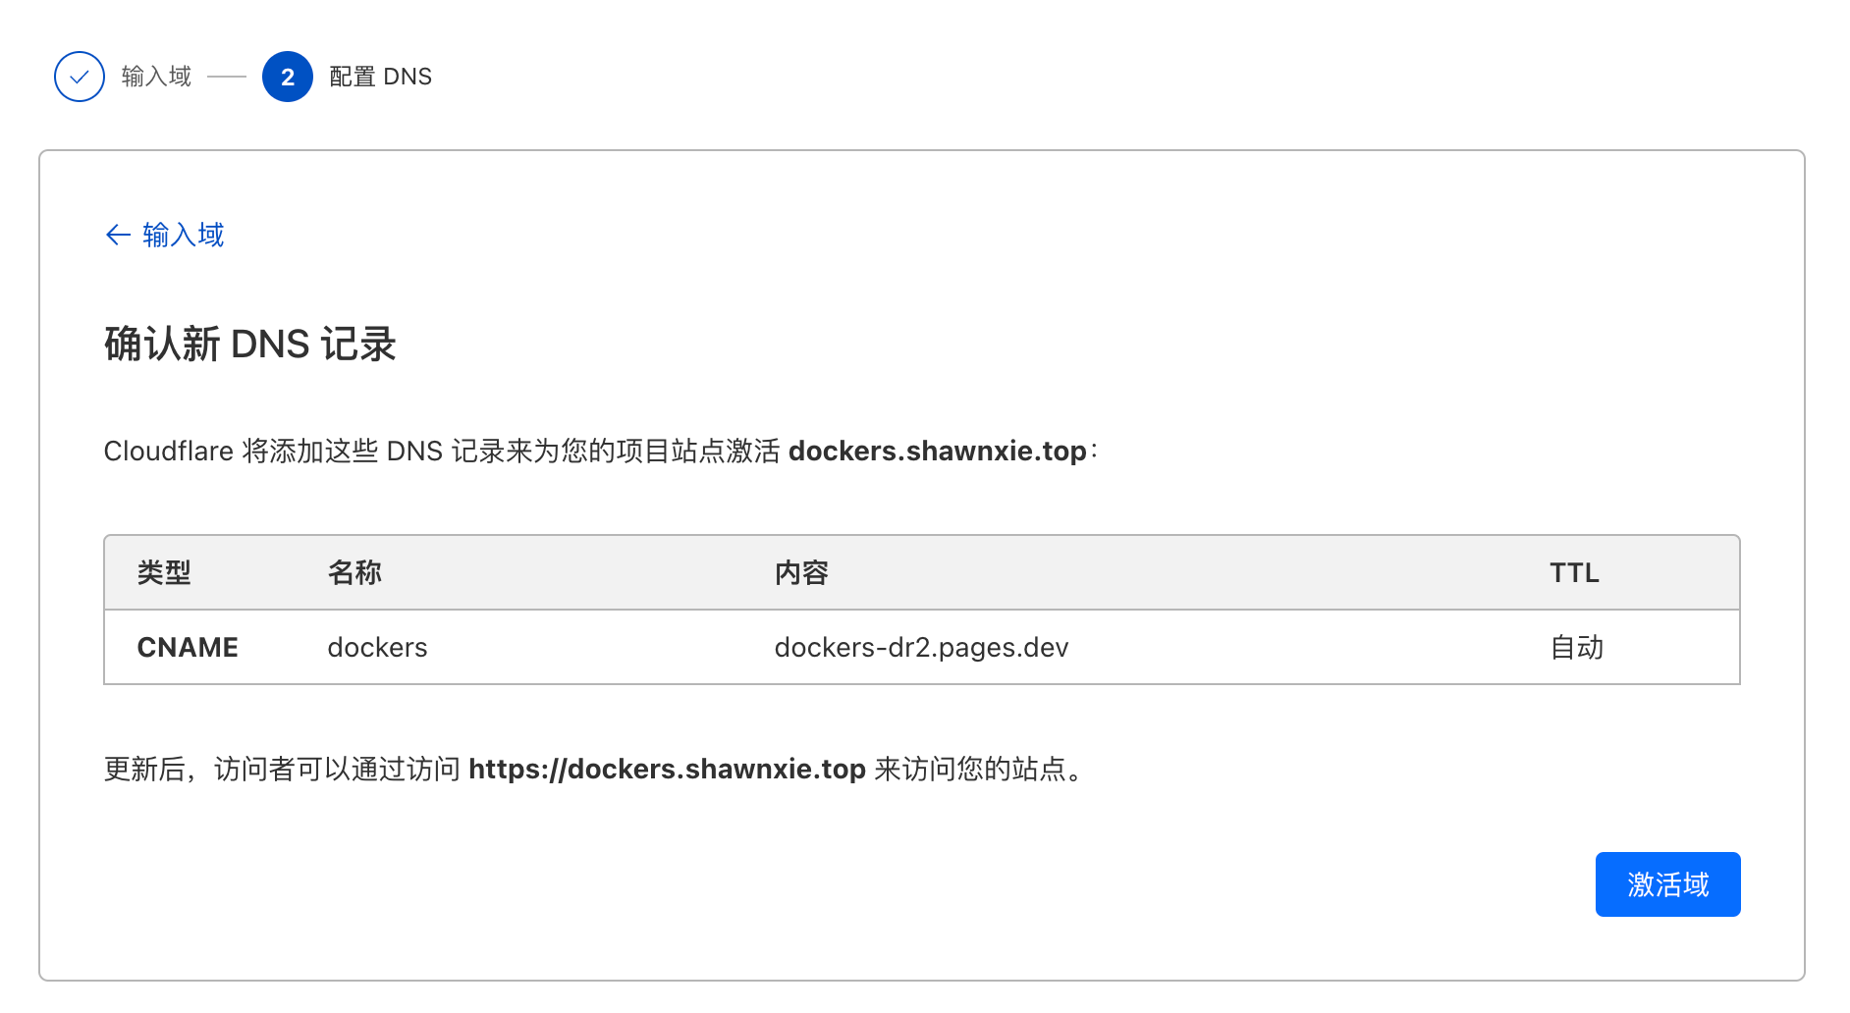Image resolution: width=1850 pixels, height=1013 pixels.
Task: Click the bold dockers.shawnxie.top domain in description
Action: 937,451
